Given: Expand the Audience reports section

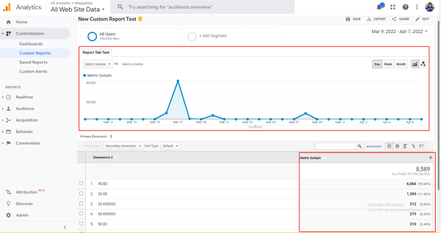Looking at the screenshot, I should 25,109.
